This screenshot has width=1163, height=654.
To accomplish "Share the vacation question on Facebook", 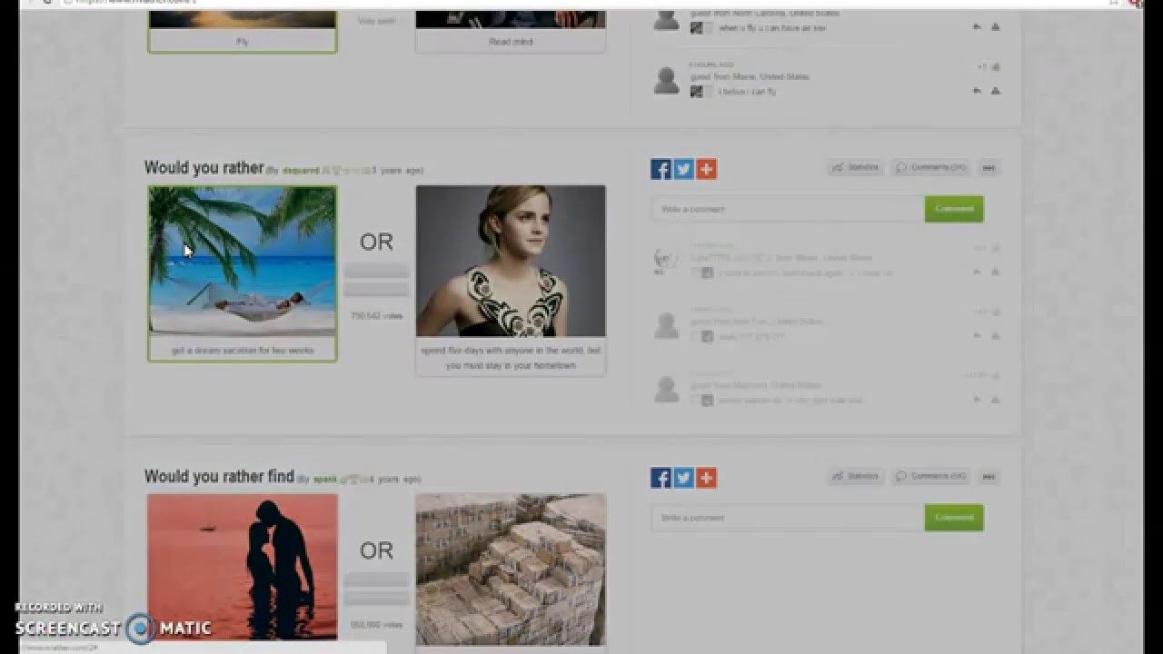I will tap(661, 169).
